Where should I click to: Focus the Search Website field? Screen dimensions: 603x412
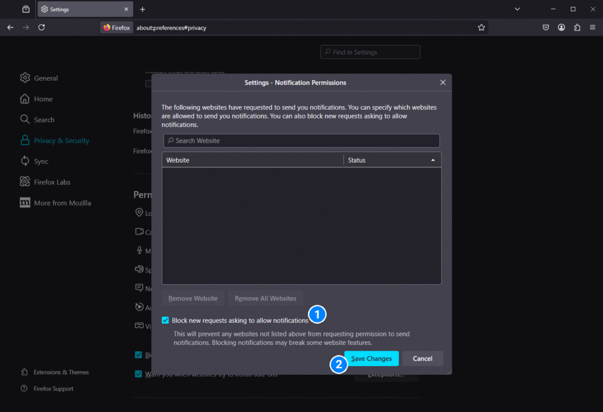coord(301,141)
